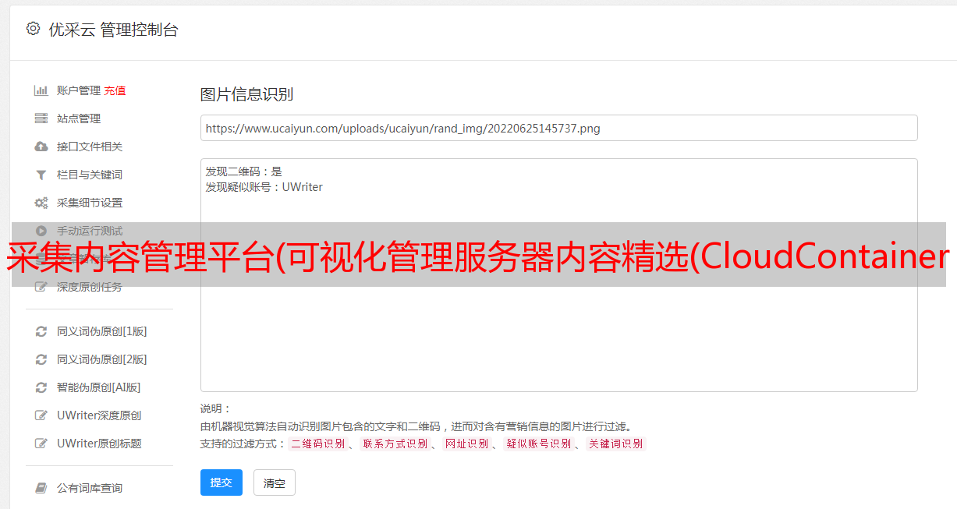
Task: Click the red 充值 link
Action: 115,90
